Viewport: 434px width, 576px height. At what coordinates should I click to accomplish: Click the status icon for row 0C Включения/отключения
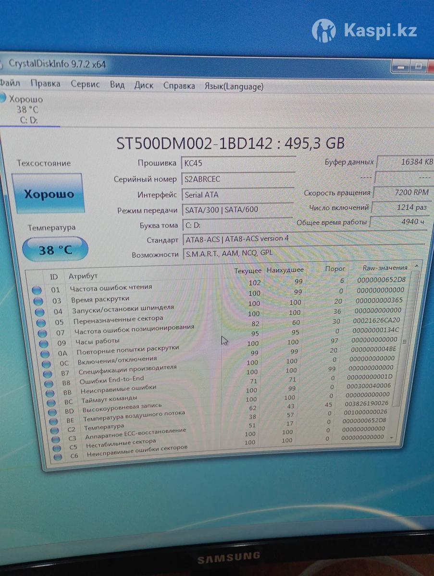[x=46, y=364]
